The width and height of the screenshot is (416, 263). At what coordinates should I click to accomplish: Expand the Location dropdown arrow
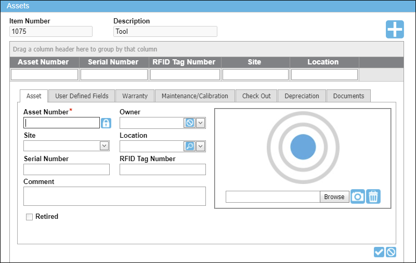[x=201, y=146]
